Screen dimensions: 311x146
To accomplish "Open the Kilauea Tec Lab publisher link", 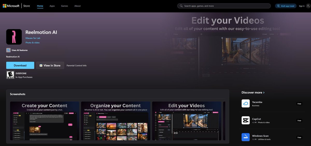I will click(33, 38).
